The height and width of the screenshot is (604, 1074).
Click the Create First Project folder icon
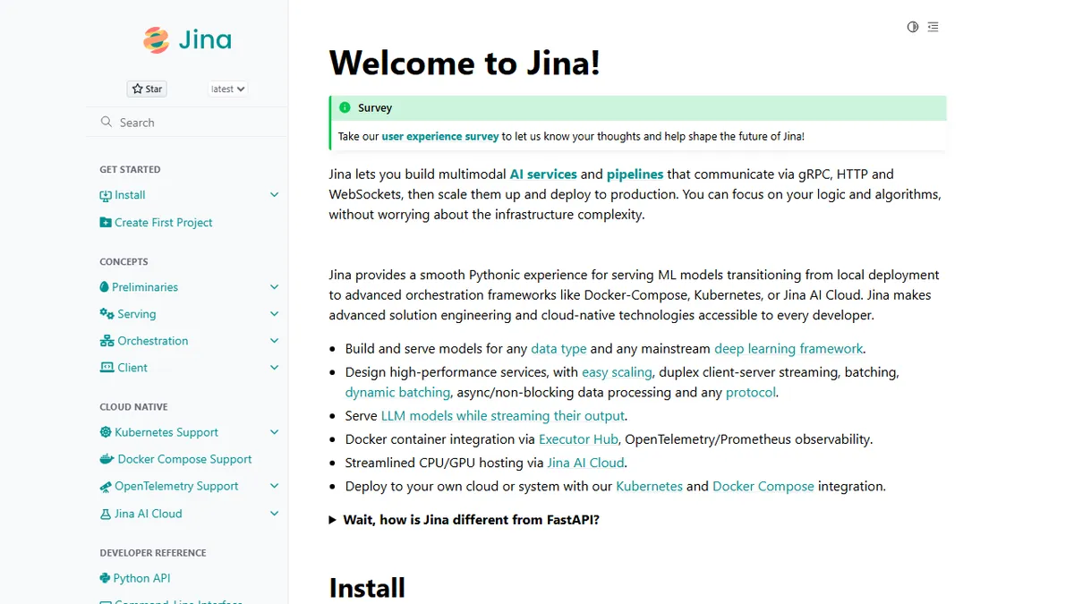106,222
